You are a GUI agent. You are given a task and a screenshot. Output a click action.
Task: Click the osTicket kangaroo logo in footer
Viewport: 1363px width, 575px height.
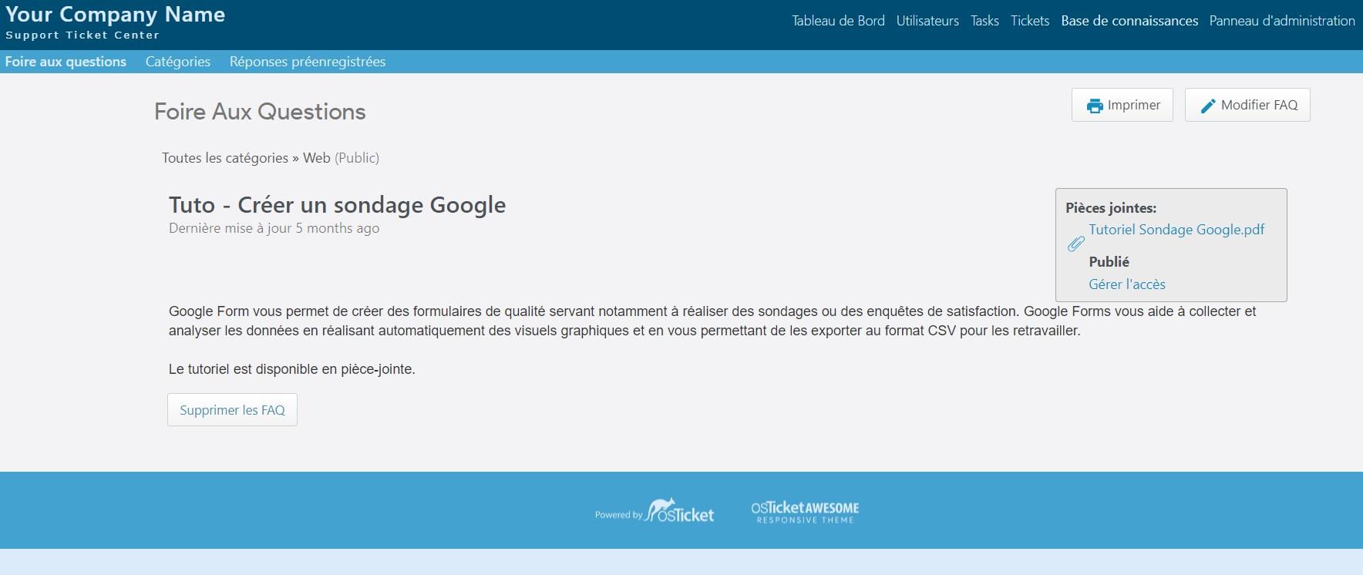tap(680, 510)
